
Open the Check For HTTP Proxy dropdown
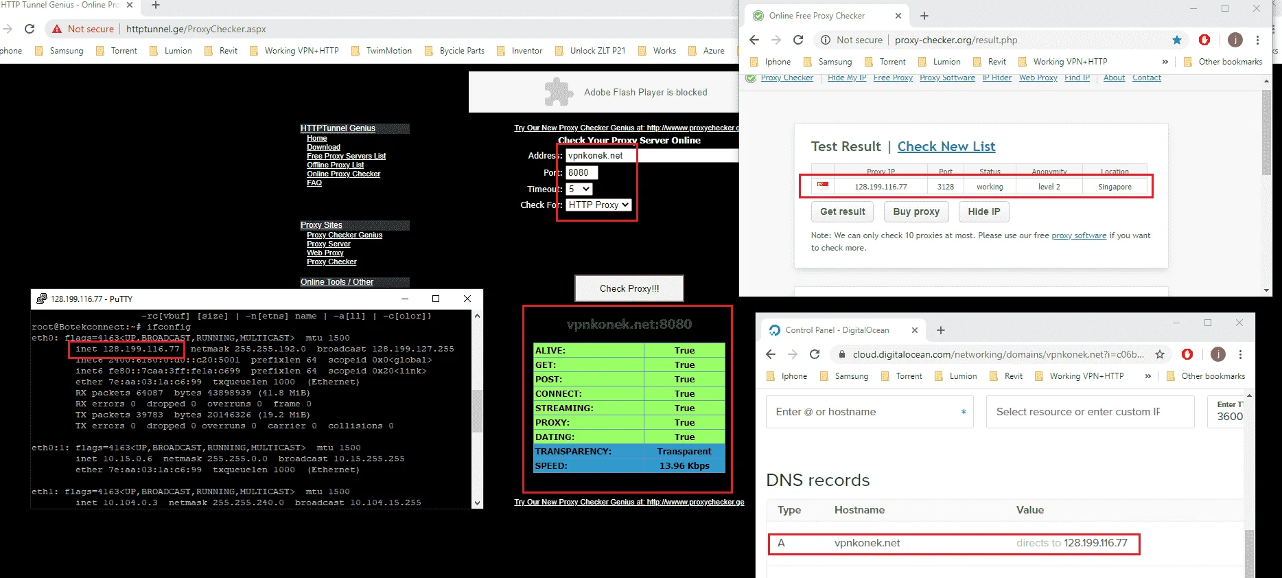click(x=598, y=205)
